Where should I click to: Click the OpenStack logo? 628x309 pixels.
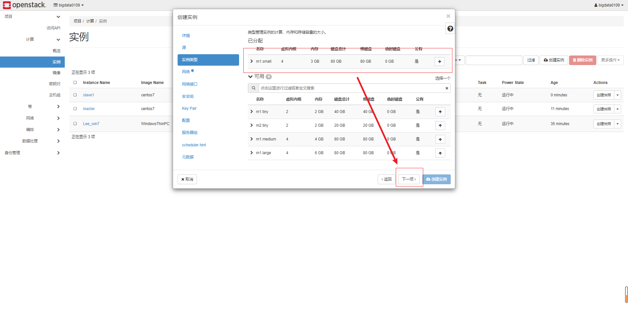[x=25, y=5]
